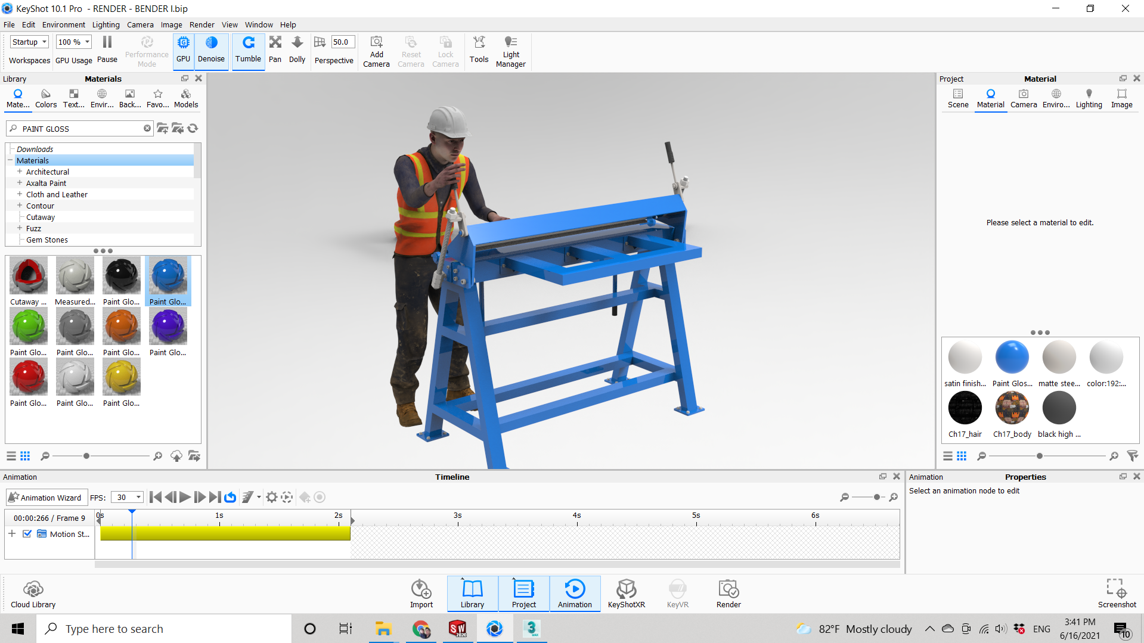Expand the Architectural materials folder
This screenshot has width=1144, height=643.
tap(20, 172)
